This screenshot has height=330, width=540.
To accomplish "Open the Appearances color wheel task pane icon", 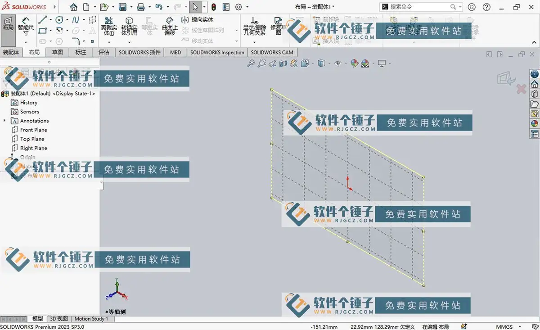I will pos(535,124).
